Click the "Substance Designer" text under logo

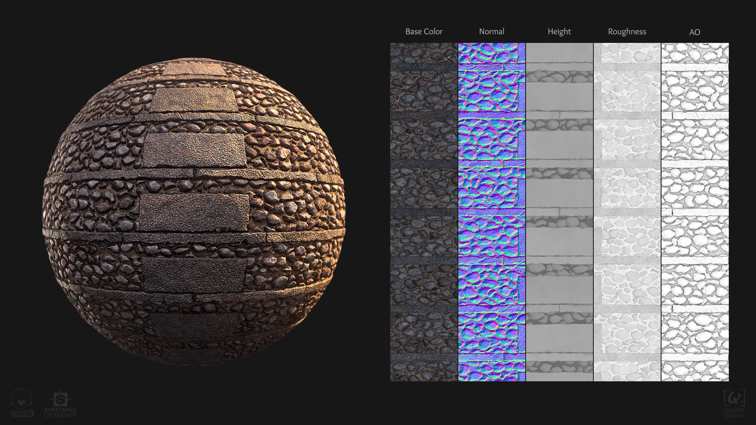pyautogui.click(x=60, y=413)
